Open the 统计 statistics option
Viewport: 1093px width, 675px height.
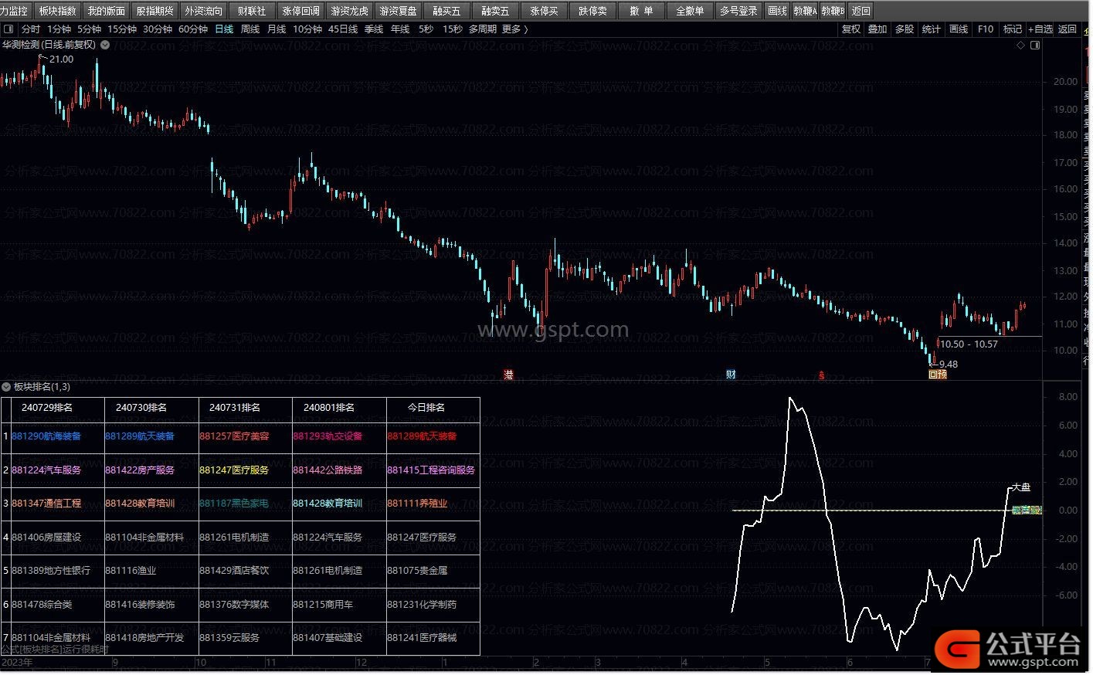tap(932, 29)
